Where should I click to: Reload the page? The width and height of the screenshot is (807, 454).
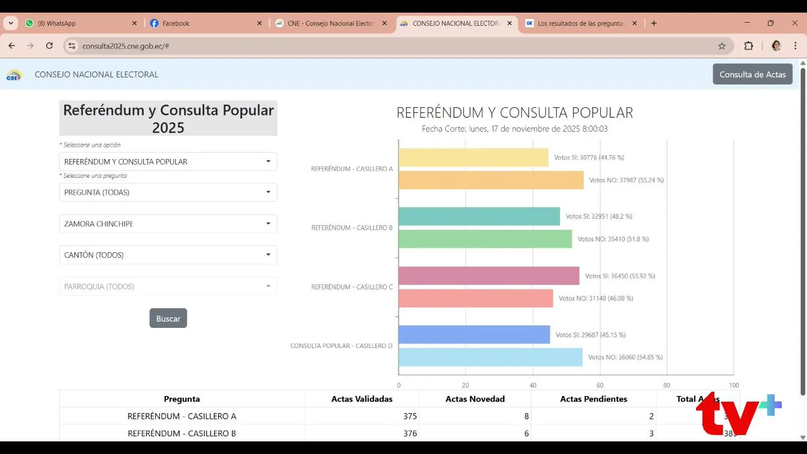tap(49, 46)
